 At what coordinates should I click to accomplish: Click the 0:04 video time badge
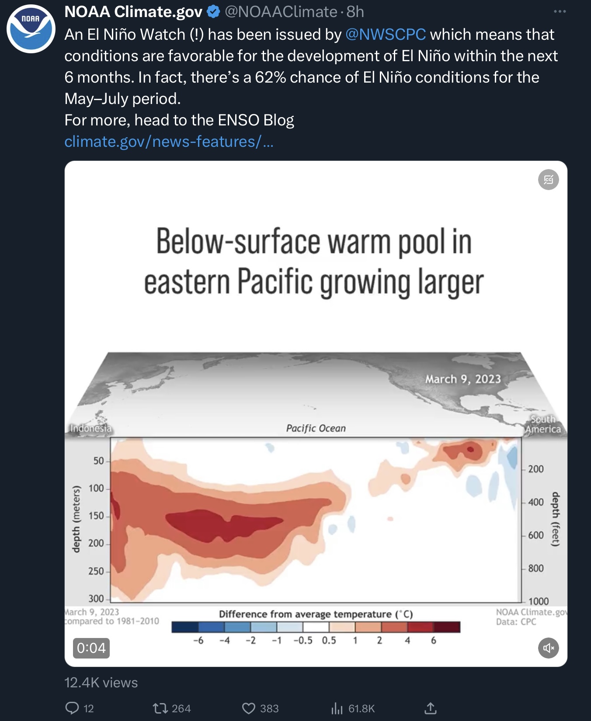point(91,648)
